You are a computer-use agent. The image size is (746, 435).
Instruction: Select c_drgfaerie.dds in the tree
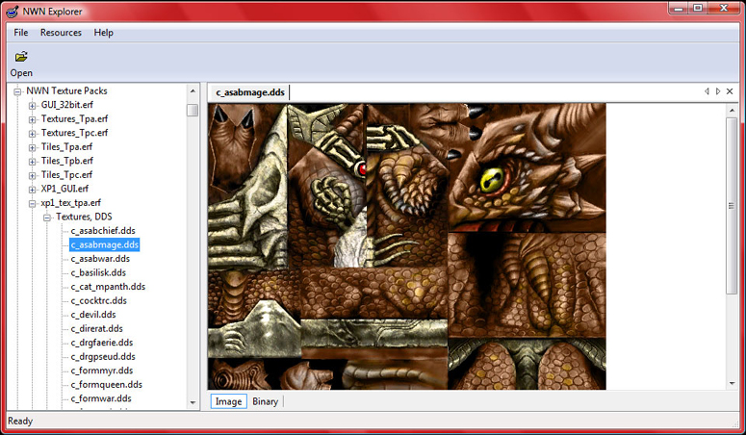(x=102, y=343)
